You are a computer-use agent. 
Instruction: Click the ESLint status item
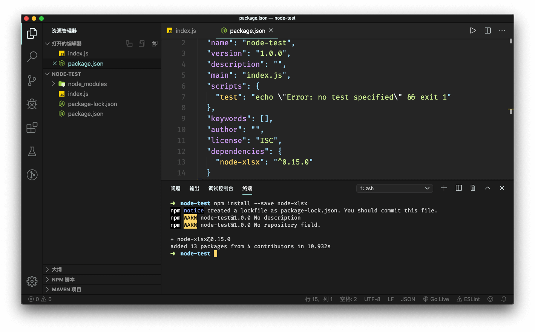point(468,299)
